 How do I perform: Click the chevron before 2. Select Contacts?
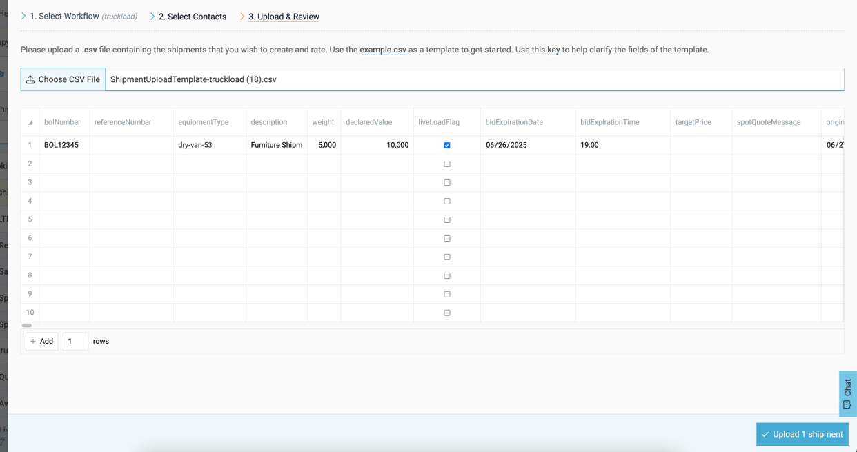152,16
